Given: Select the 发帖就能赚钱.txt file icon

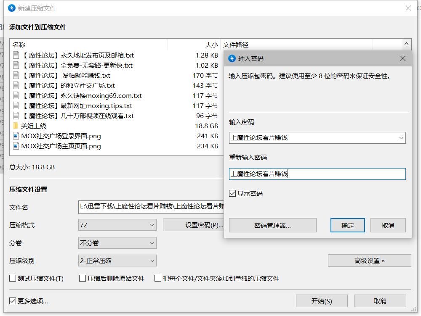Looking at the screenshot, I should pyautogui.click(x=16, y=75).
